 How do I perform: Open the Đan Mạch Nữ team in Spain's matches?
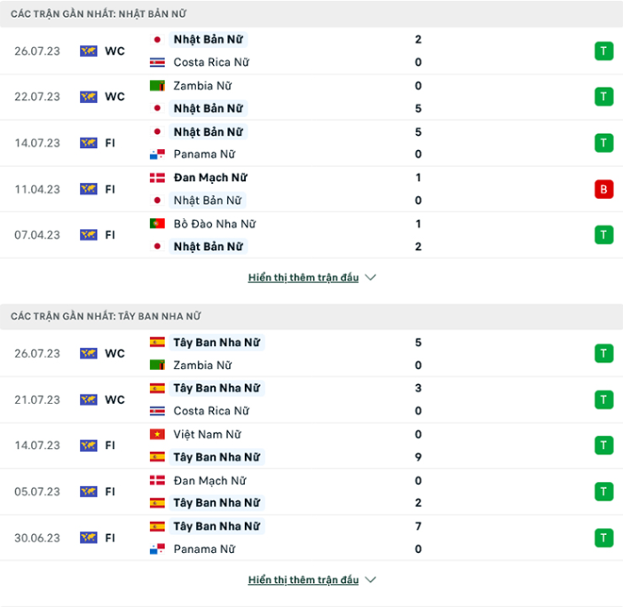click(209, 480)
